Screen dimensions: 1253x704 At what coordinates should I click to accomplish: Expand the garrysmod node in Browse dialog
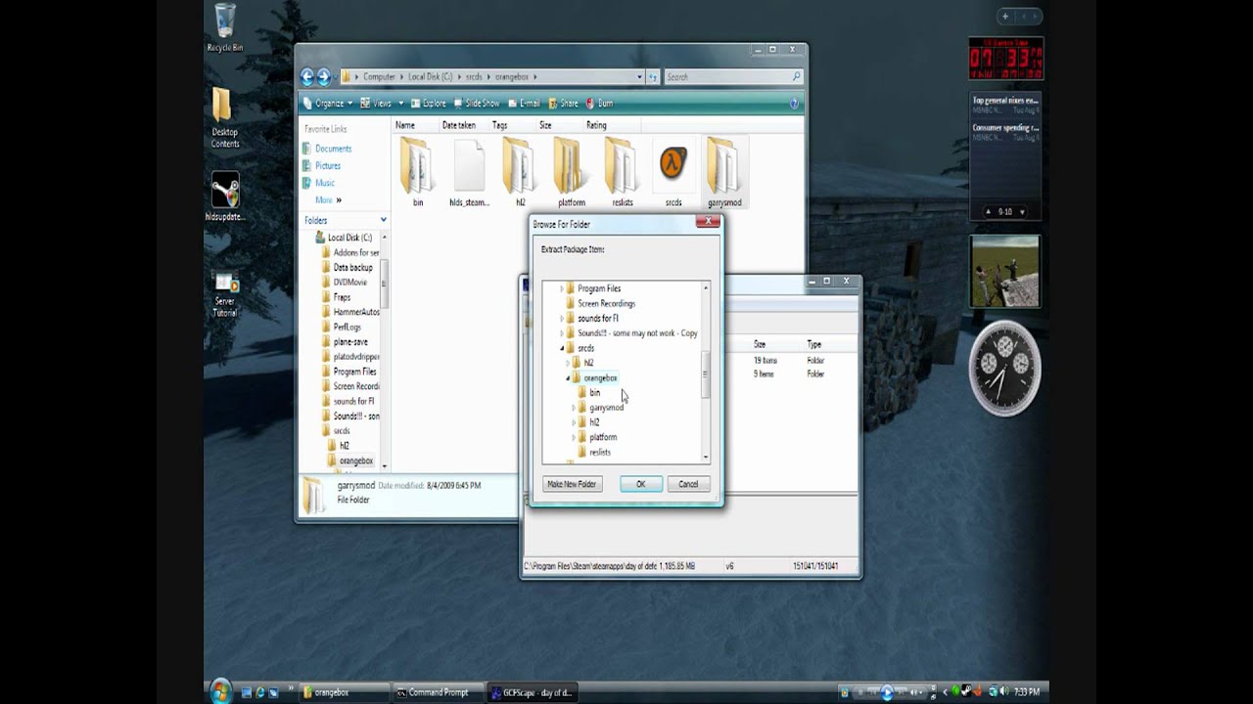click(574, 408)
